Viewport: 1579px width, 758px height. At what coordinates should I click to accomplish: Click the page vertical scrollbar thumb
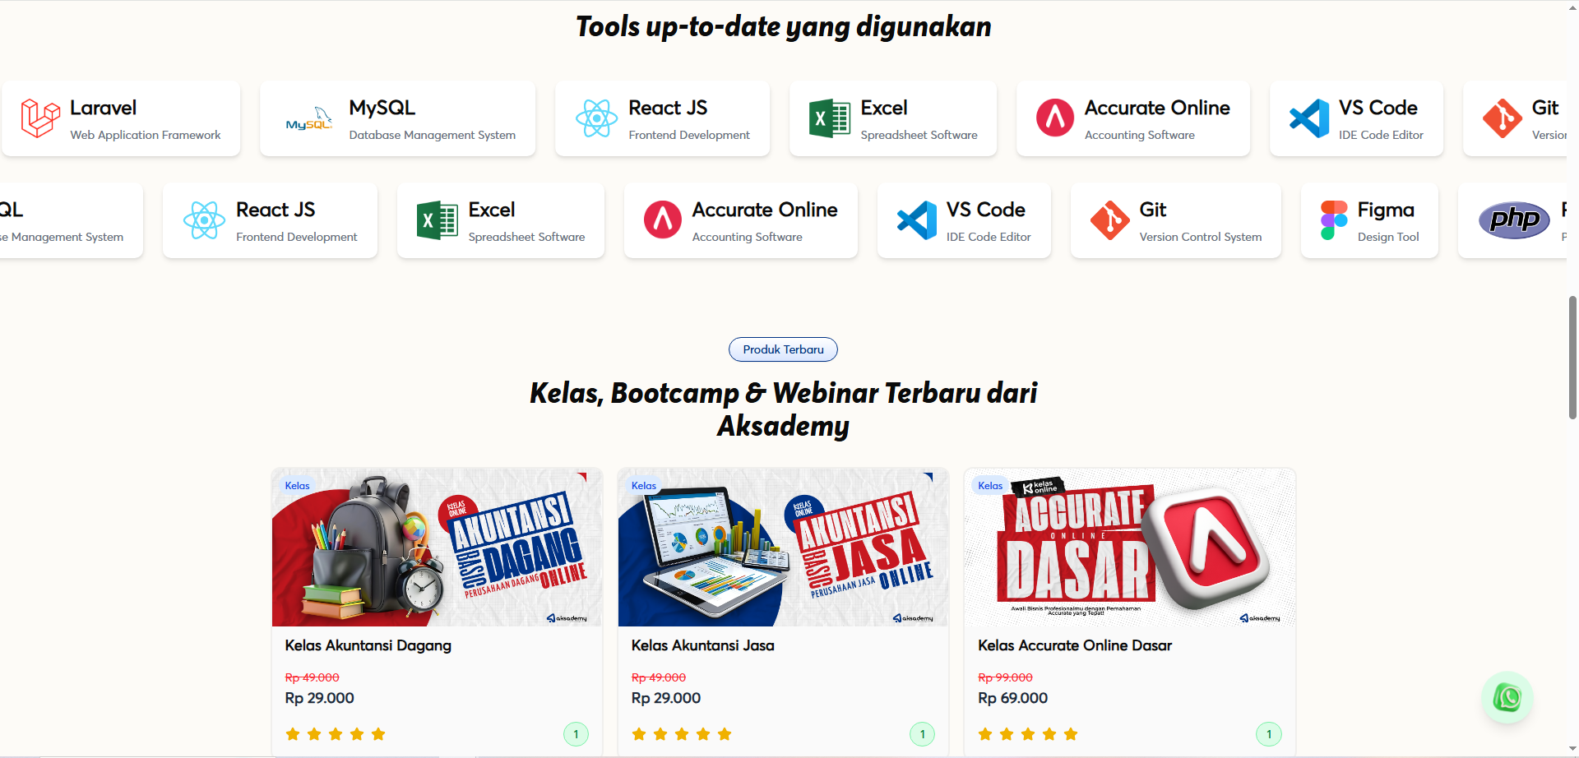(1572, 358)
